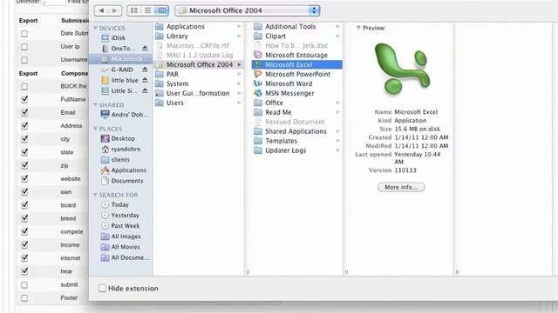Select Microsoft Word application
Screen dimensions: 558x313
[289, 83]
